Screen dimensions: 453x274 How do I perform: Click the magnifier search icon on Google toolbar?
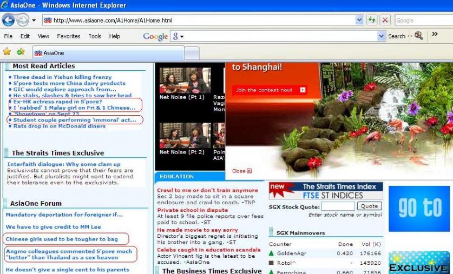click(418, 36)
